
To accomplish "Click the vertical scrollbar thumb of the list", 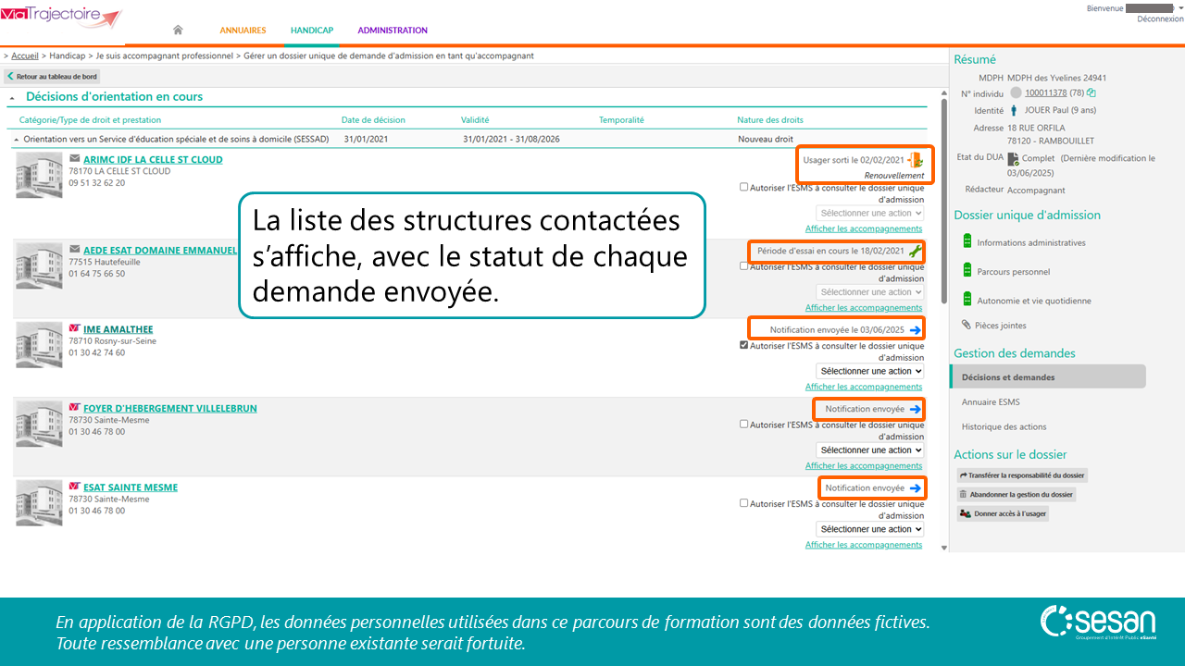I will tap(944, 201).
